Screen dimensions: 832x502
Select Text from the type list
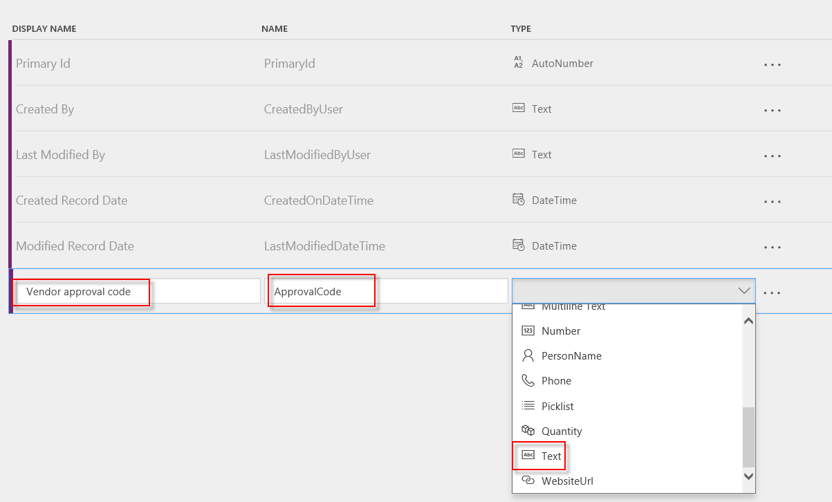(551, 456)
